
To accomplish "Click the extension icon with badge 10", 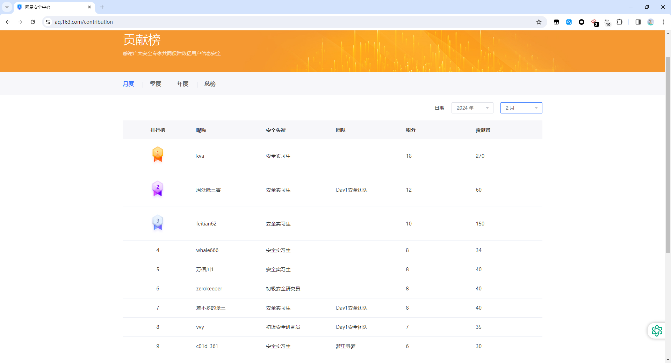I will click(x=607, y=23).
